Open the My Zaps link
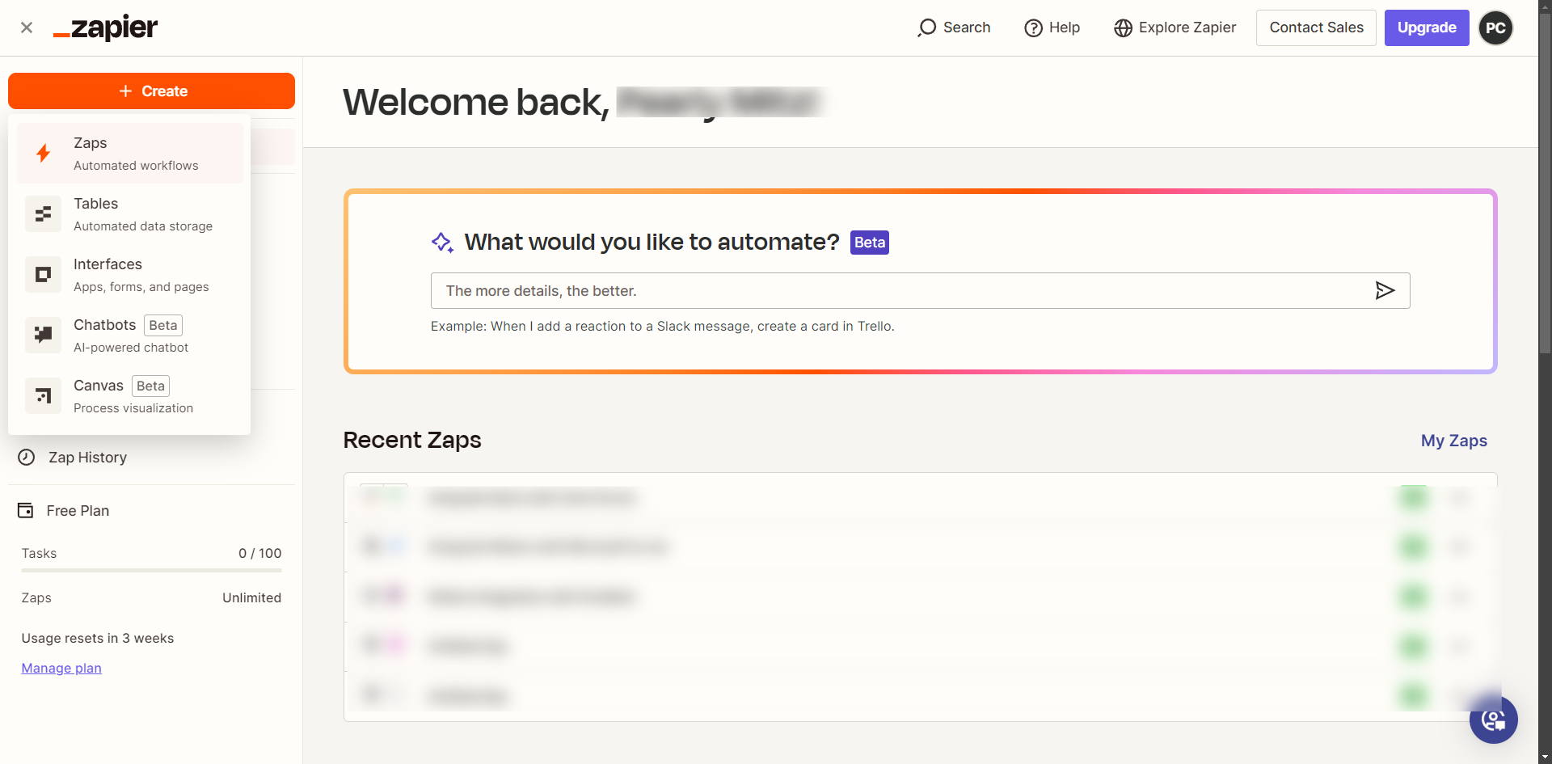The height and width of the screenshot is (764, 1552). tap(1453, 441)
